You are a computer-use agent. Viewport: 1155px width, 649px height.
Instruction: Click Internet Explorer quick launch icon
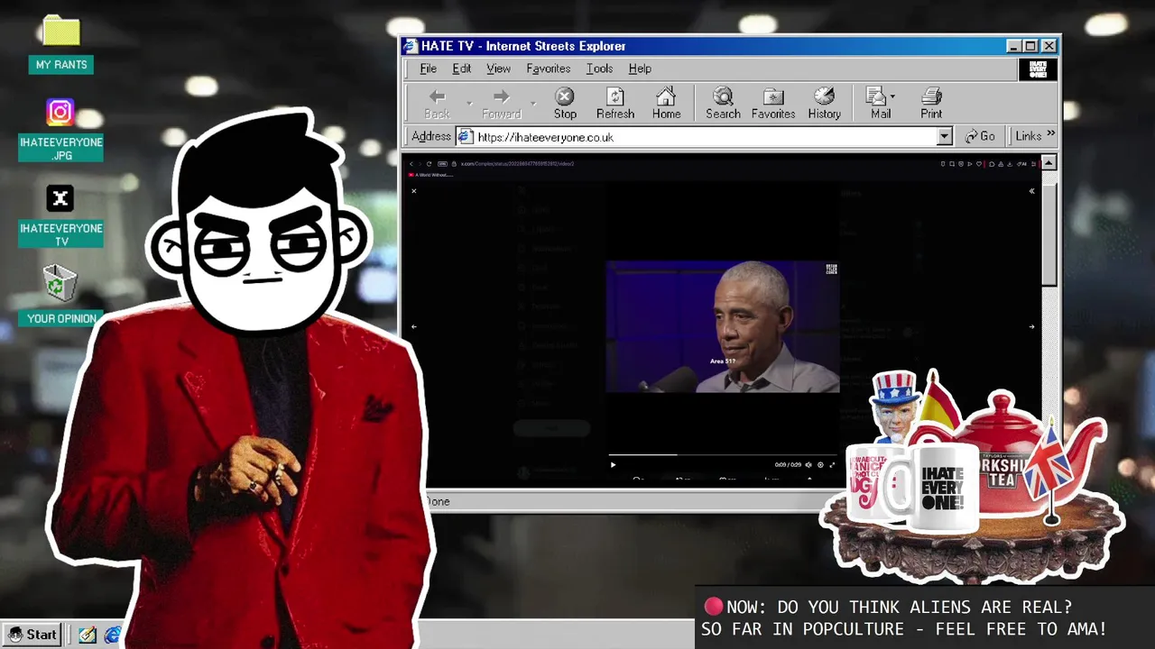[x=113, y=635]
